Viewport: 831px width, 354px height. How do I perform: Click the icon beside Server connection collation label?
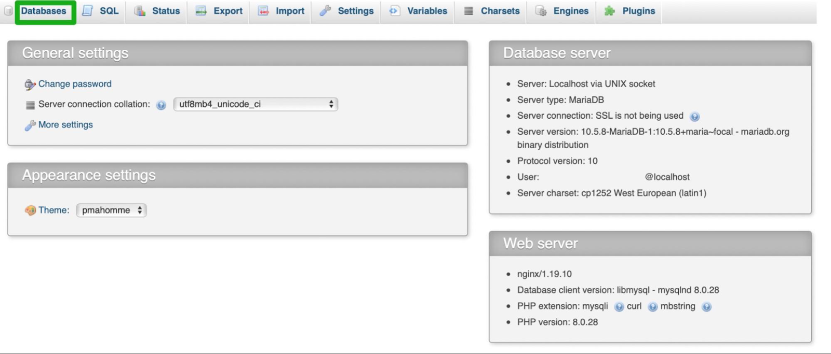(30, 105)
